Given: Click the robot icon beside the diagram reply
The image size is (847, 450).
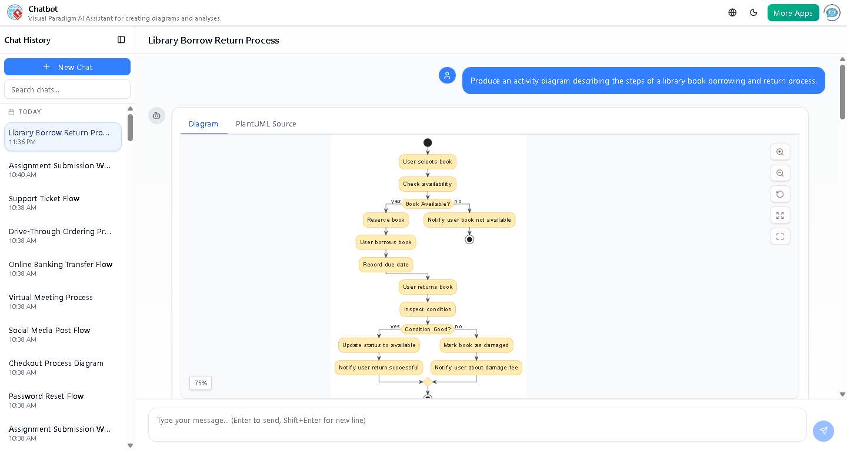Looking at the screenshot, I should point(156,116).
